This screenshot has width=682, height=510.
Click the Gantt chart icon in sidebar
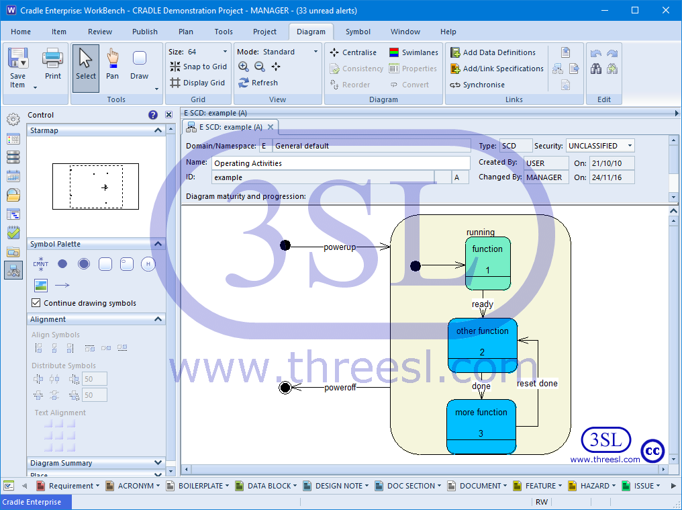click(13, 214)
